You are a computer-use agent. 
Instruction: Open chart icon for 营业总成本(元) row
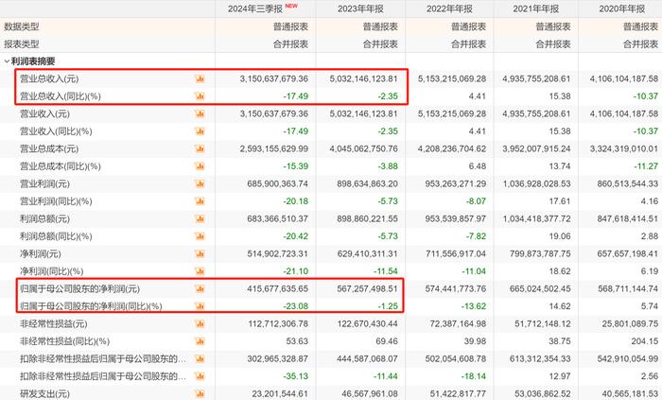click(x=200, y=149)
